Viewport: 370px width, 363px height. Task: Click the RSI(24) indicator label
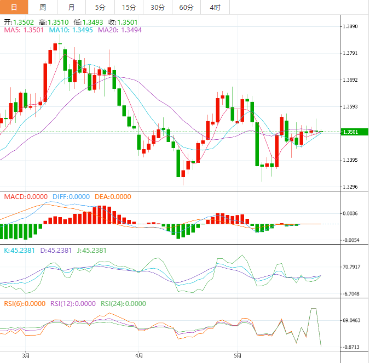[124, 303]
